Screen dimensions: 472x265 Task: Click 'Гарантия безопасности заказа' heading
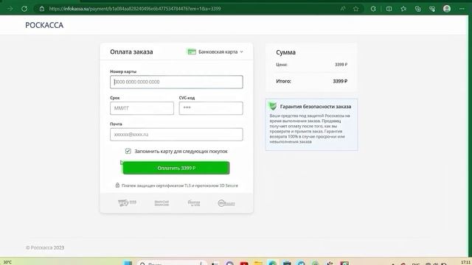[x=316, y=106]
